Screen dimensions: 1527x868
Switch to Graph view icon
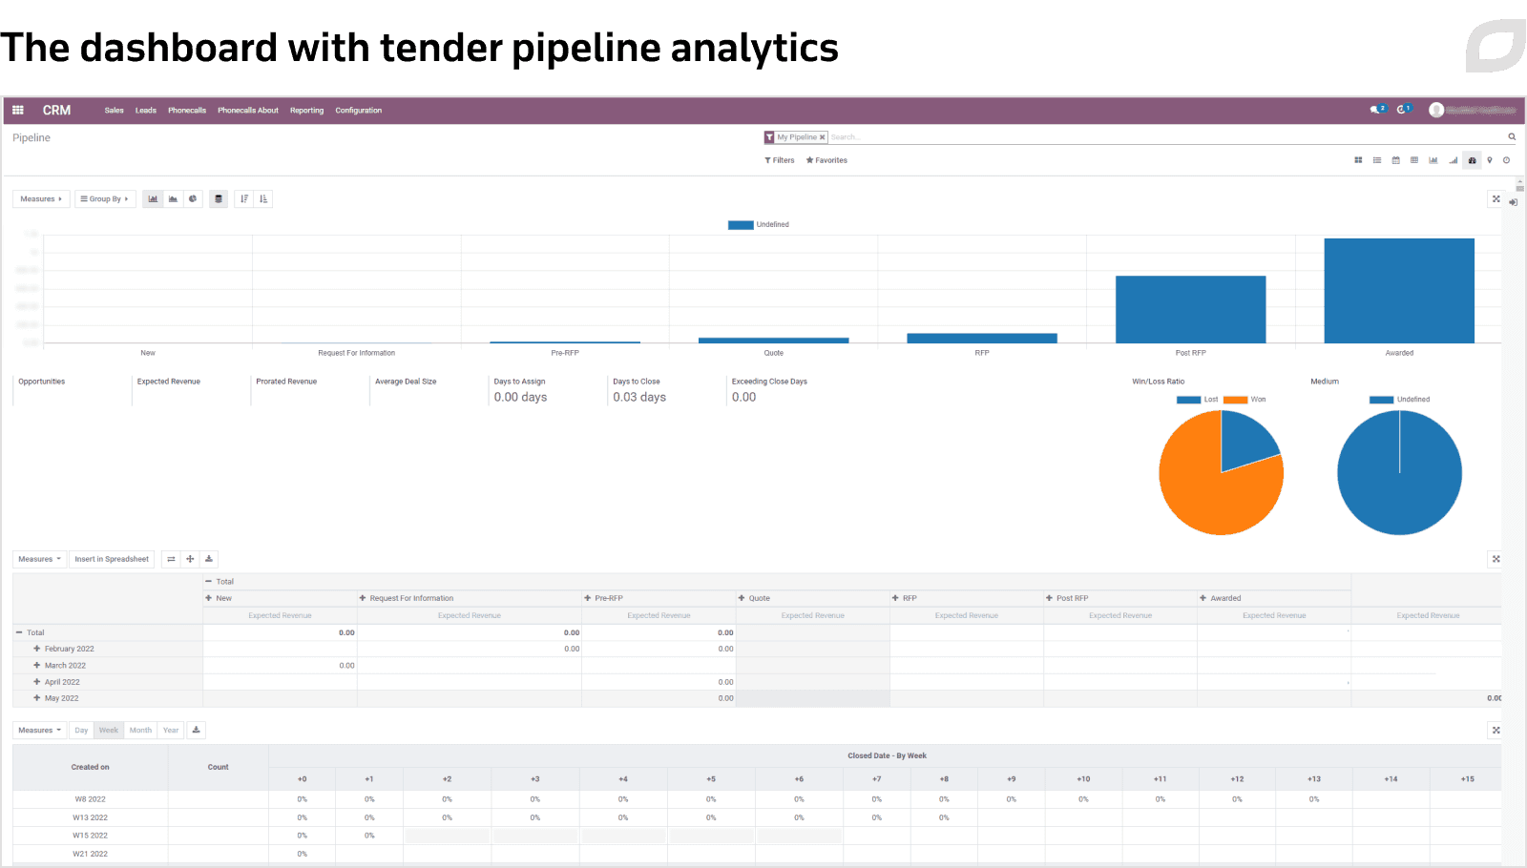tap(1433, 160)
